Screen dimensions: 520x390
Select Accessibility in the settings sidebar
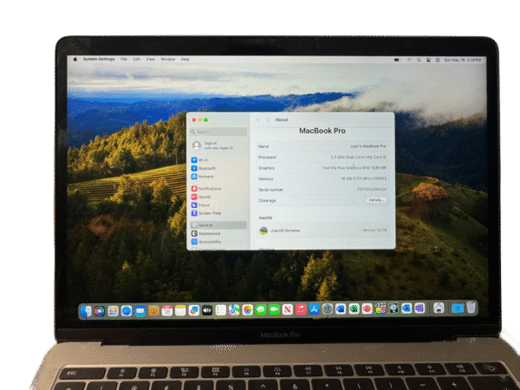pyautogui.click(x=206, y=242)
